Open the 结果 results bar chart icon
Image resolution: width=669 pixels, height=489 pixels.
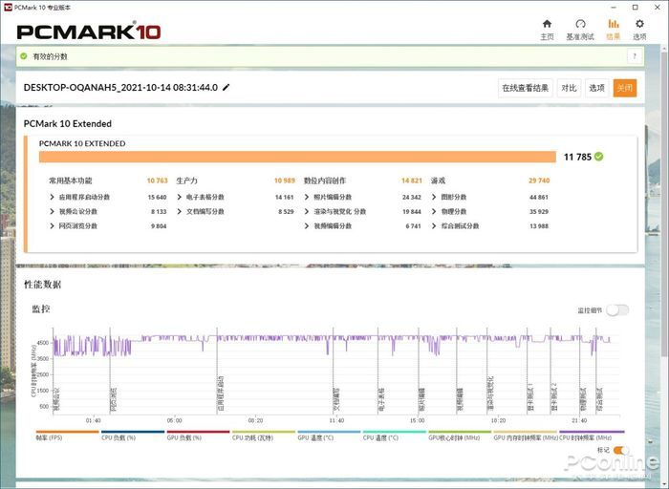[x=614, y=24]
